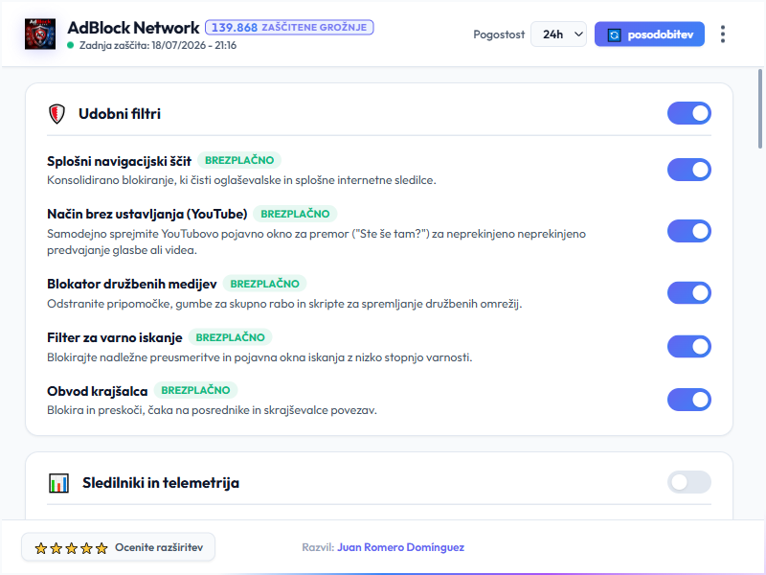Toggle the Filter za varno iskanje switch
This screenshot has height=575, width=766.
(x=688, y=347)
